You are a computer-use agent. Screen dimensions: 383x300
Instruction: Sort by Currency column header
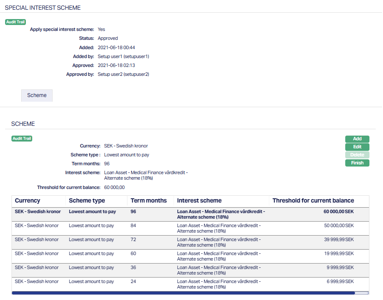pyautogui.click(x=28, y=201)
